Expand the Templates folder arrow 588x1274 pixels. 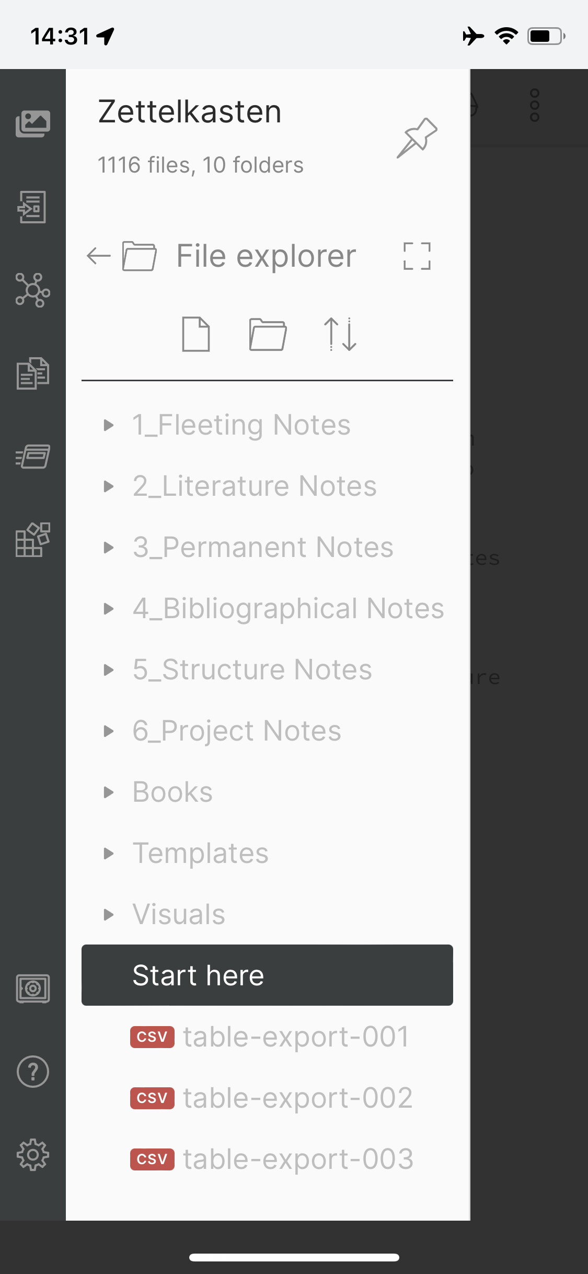(109, 854)
